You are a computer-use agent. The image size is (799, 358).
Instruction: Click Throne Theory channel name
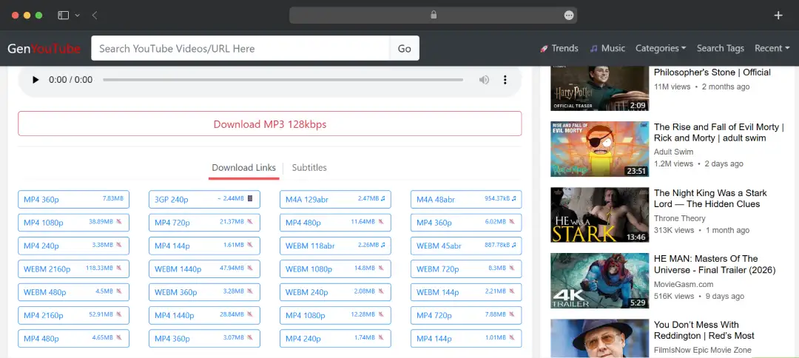(x=680, y=218)
